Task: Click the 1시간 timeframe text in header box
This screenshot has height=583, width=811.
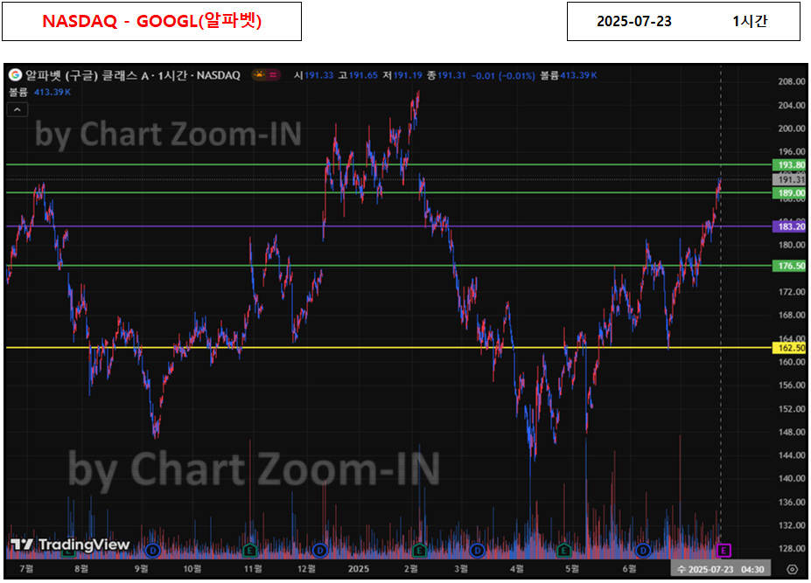Action: pyautogui.click(x=750, y=21)
